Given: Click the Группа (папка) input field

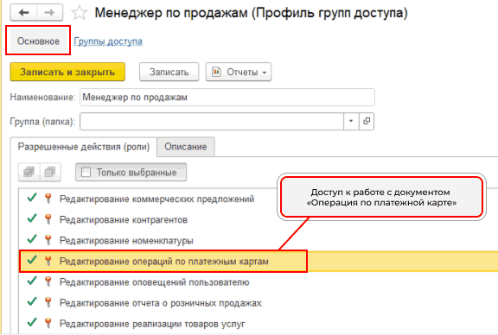Looking at the screenshot, I should tap(212, 121).
